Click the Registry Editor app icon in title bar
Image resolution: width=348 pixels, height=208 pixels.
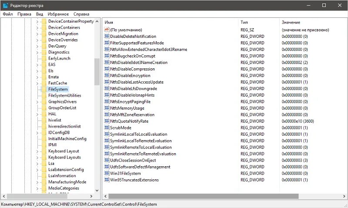click(6, 5)
